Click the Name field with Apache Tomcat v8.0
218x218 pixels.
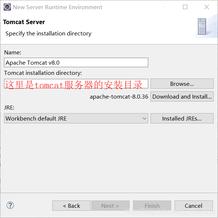(76, 62)
